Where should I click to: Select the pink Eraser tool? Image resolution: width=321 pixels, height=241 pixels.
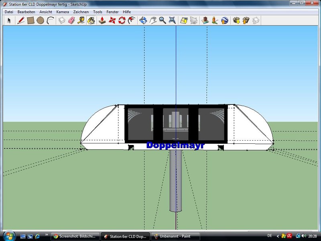point(71,20)
